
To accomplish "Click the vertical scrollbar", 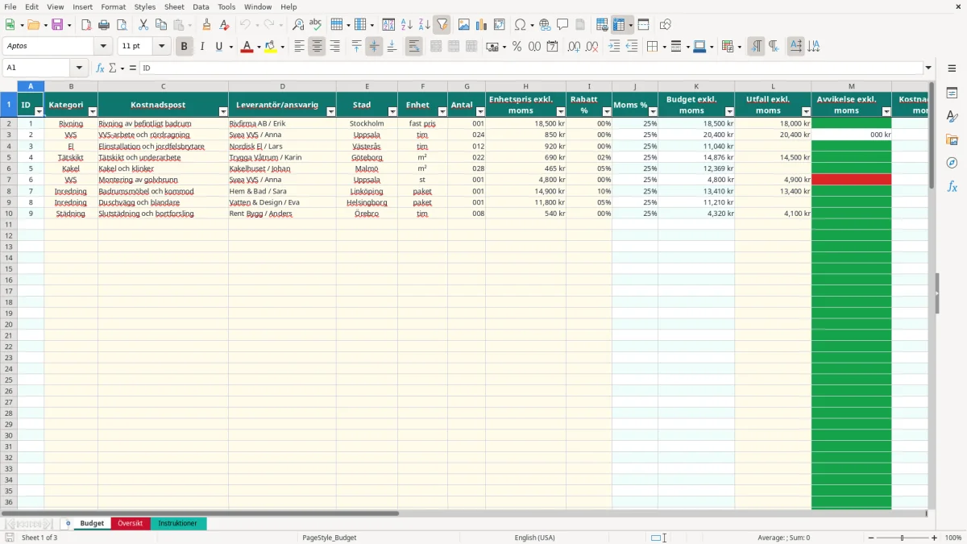I will [932, 294].
